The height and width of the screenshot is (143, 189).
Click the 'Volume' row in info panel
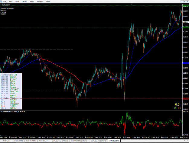click(x=9, y=100)
